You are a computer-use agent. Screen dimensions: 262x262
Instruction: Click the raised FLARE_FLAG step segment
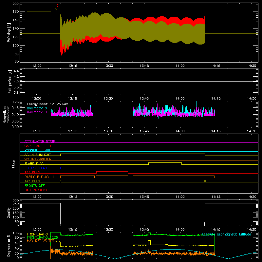165,162
